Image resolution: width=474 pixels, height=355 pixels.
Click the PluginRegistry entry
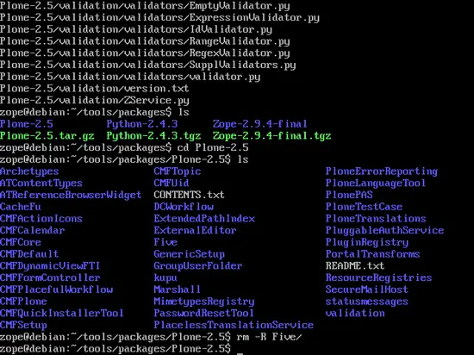367,242
